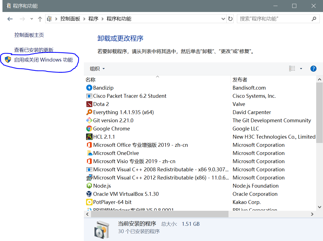The width and height of the screenshot is (323, 241).
Task: Sort list by 名称 column header
Action: tap(90, 80)
